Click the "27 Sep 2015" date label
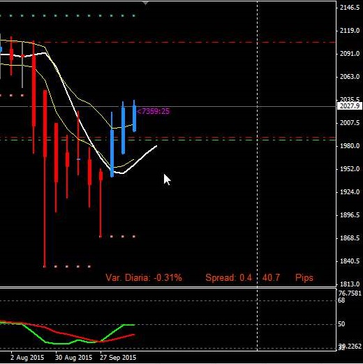 (x=118, y=357)
